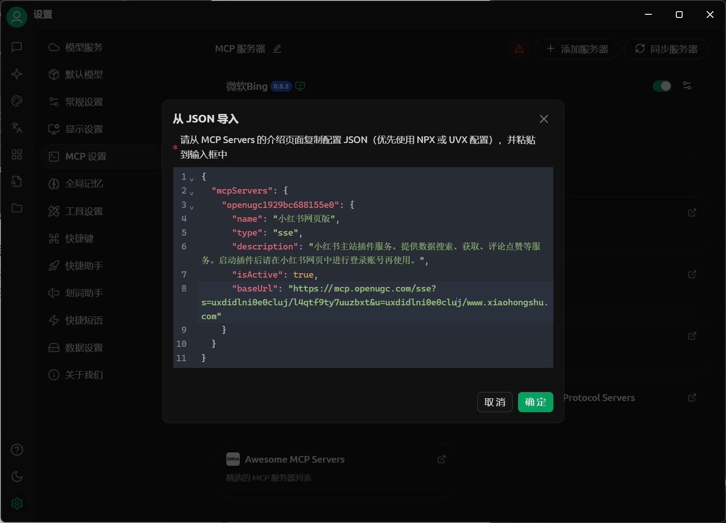726x523 pixels.
Task: Open the knowledge base sidebar icon
Action: [x=17, y=181]
